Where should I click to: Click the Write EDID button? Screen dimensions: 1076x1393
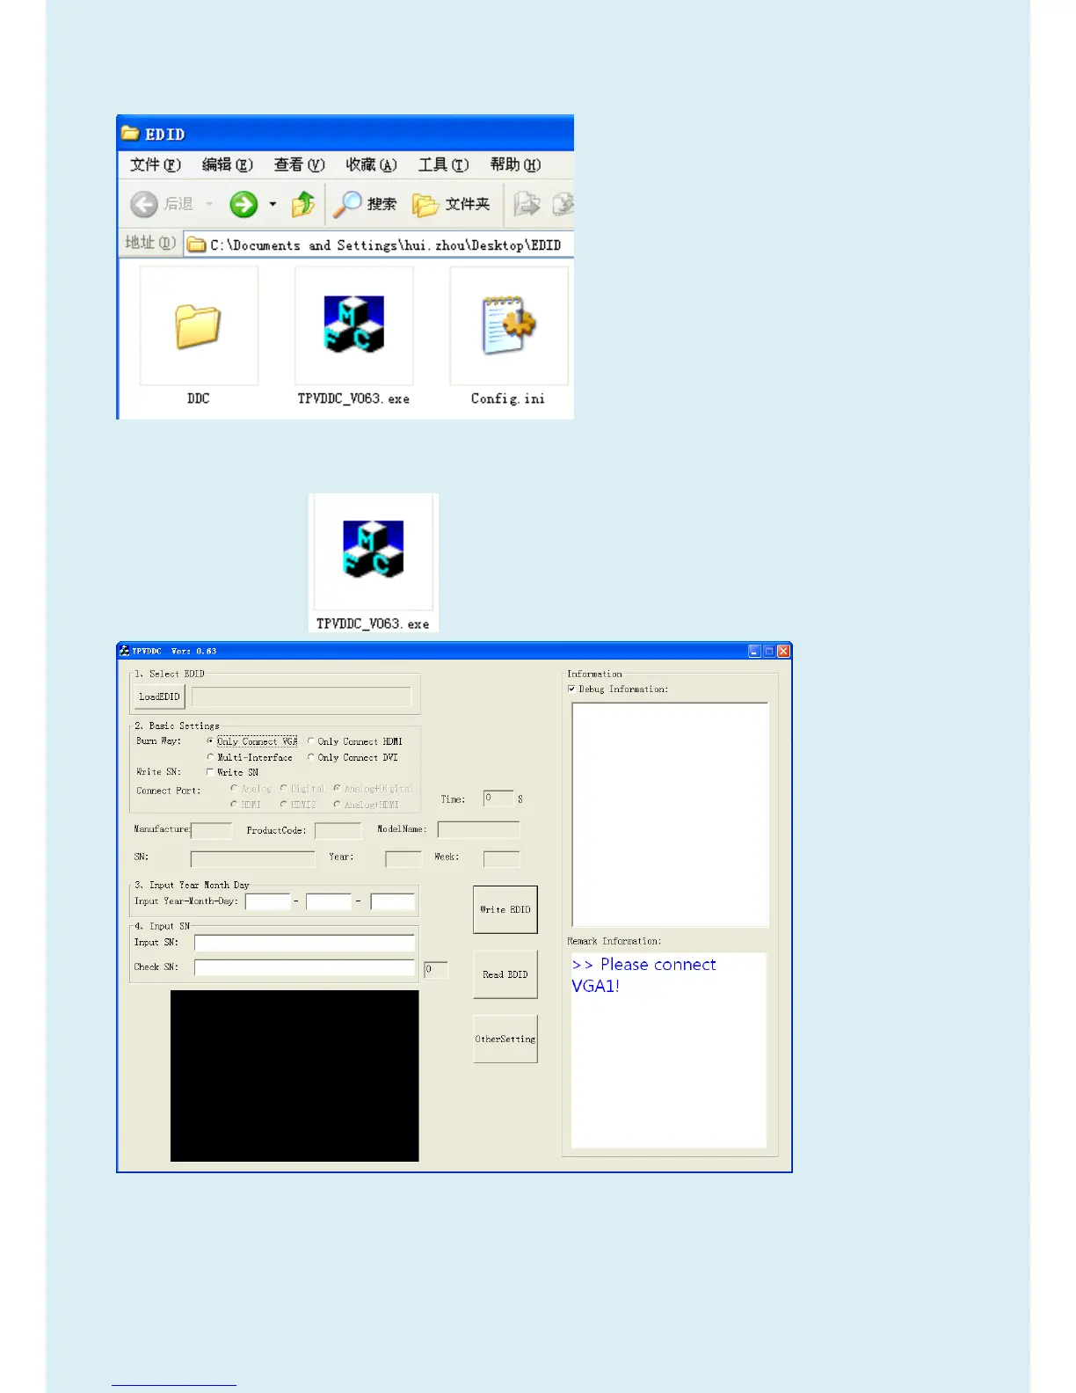[x=505, y=909]
